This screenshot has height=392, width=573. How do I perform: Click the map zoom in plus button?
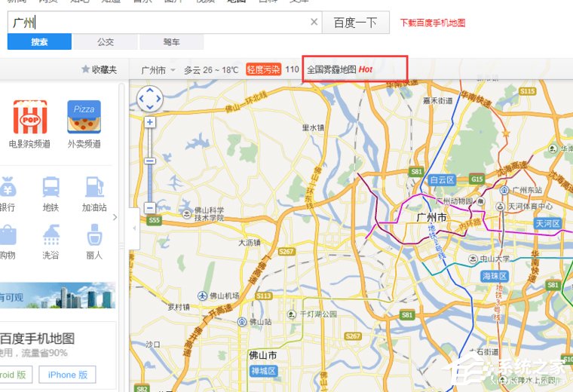[149, 121]
